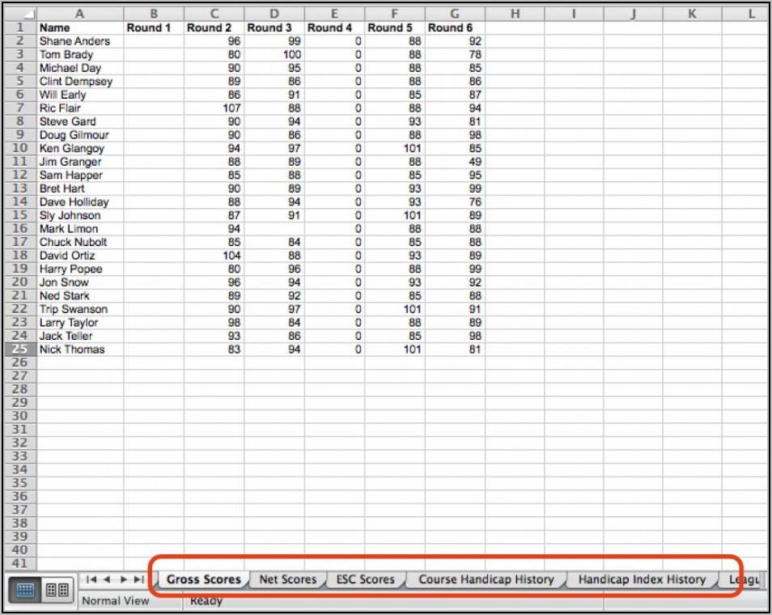Screen dimensions: 772x615
Task: Select column B header
Action: click(154, 14)
